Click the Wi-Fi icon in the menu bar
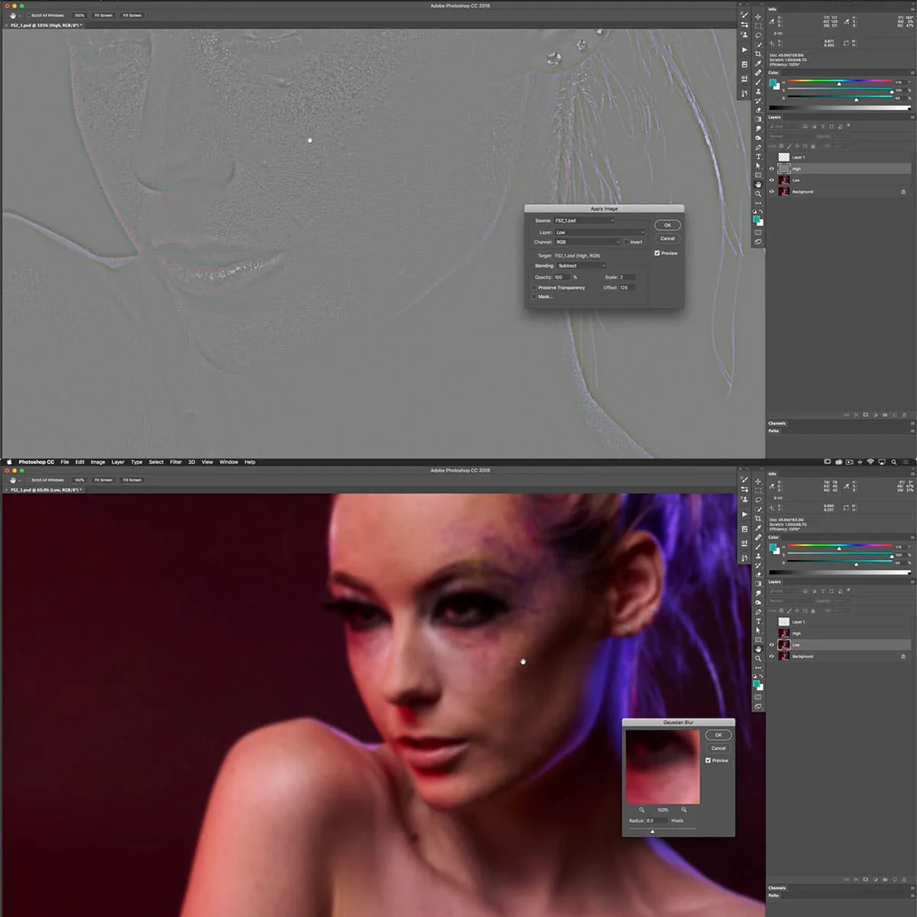This screenshot has height=917, width=917. click(870, 462)
